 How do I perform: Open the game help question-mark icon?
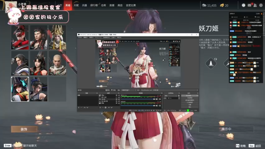(243, 5)
